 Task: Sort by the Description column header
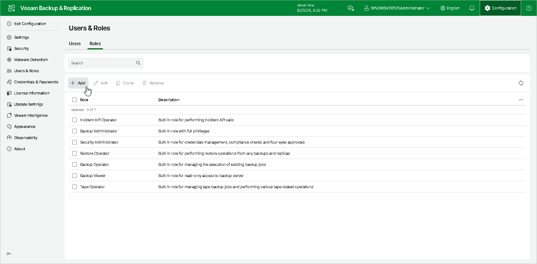click(x=169, y=100)
